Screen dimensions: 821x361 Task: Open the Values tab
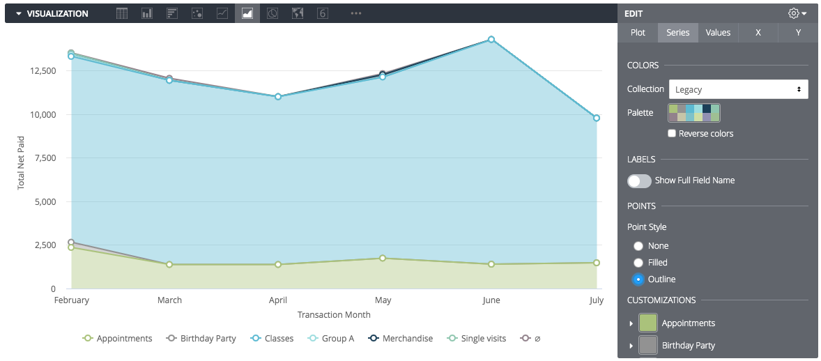718,33
